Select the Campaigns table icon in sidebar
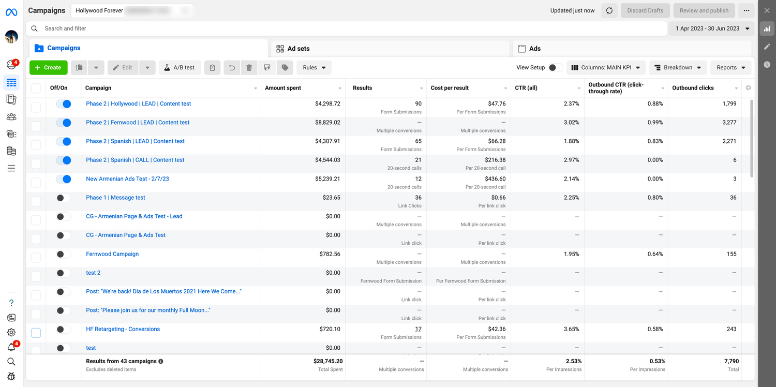Screen dimensions: 776x387 [11, 83]
